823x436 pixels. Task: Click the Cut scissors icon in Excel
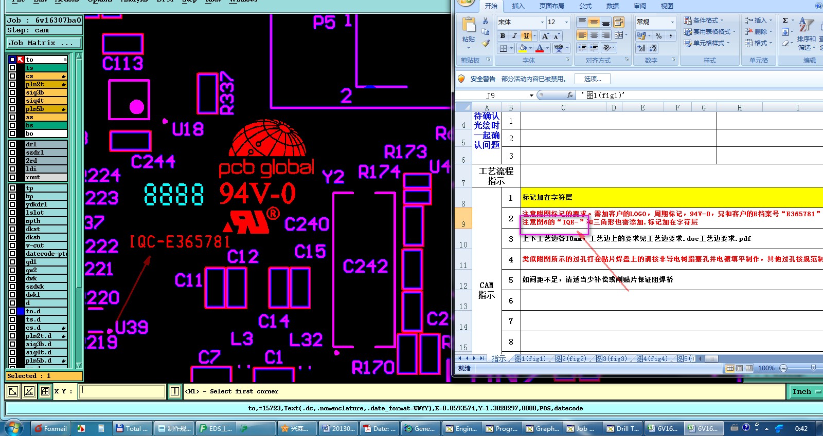pyautogui.click(x=485, y=21)
